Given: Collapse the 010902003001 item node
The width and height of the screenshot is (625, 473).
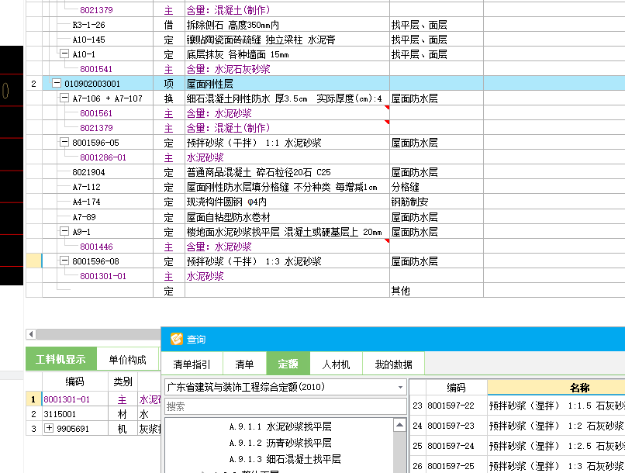Looking at the screenshot, I should point(57,83).
